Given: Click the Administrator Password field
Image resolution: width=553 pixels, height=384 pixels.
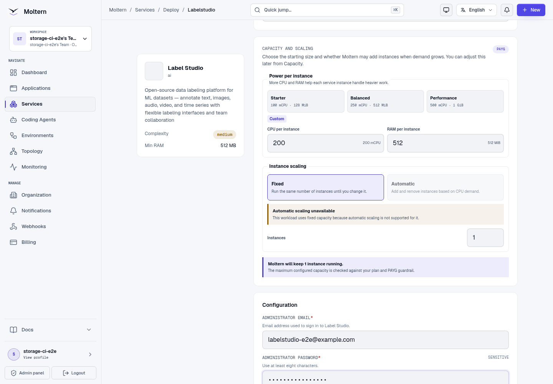Looking at the screenshot, I should (x=386, y=378).
